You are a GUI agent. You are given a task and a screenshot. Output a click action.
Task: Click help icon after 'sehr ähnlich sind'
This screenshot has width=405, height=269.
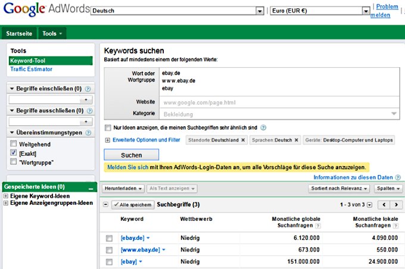(x=263, y=127)
